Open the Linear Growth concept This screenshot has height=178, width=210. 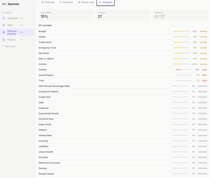[123, 152]
